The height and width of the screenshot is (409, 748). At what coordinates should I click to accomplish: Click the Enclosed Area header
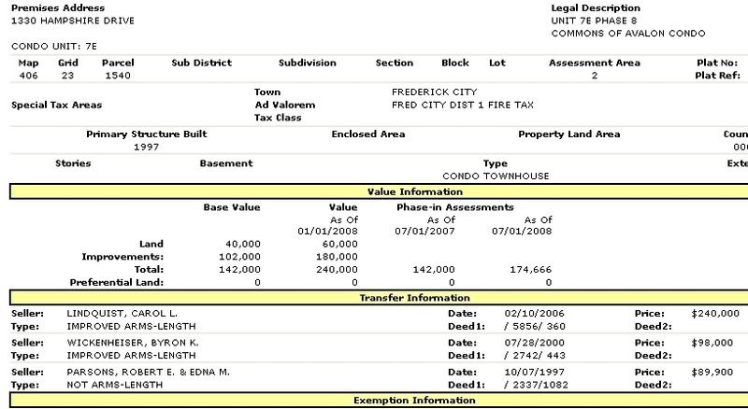point(367,134)
